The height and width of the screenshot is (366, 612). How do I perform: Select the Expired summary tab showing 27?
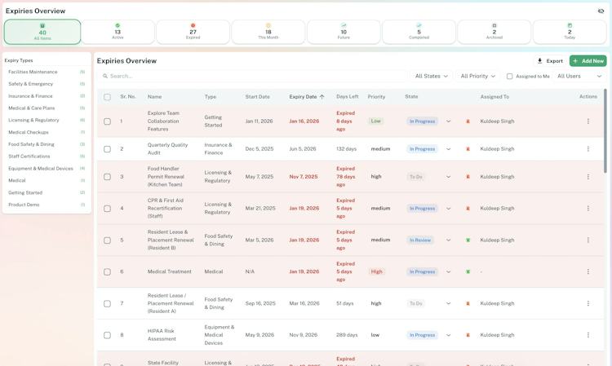(x=193, y=32)
